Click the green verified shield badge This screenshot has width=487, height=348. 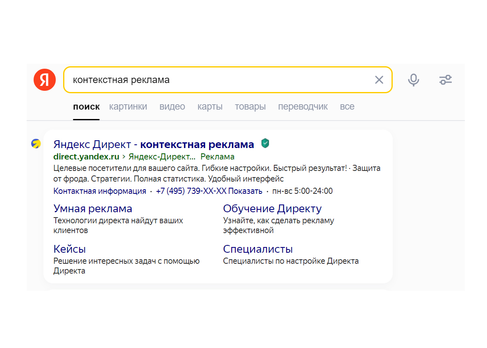pos(265,144)
